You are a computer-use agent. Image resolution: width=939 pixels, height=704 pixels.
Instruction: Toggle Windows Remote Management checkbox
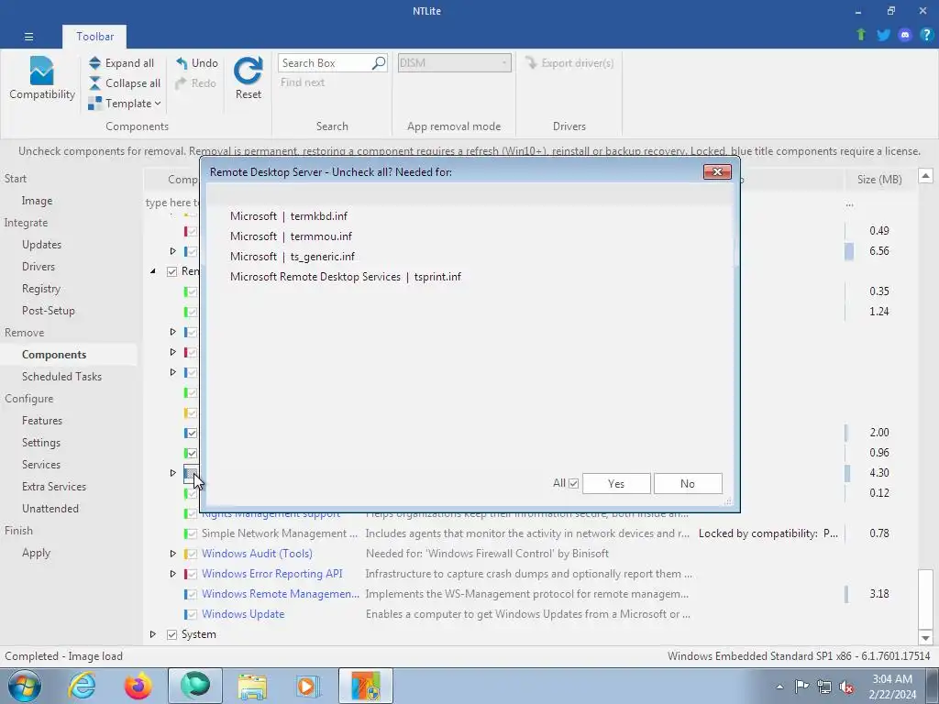pyautogui.click(x=191, y=594)
